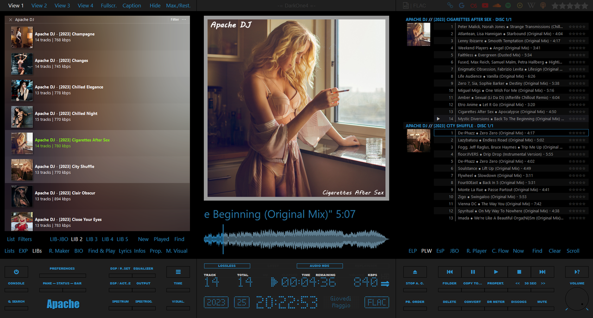The height and width of the screenshot is (318, 593).
Task: Switch to View 3
Action: click(62, 6)
